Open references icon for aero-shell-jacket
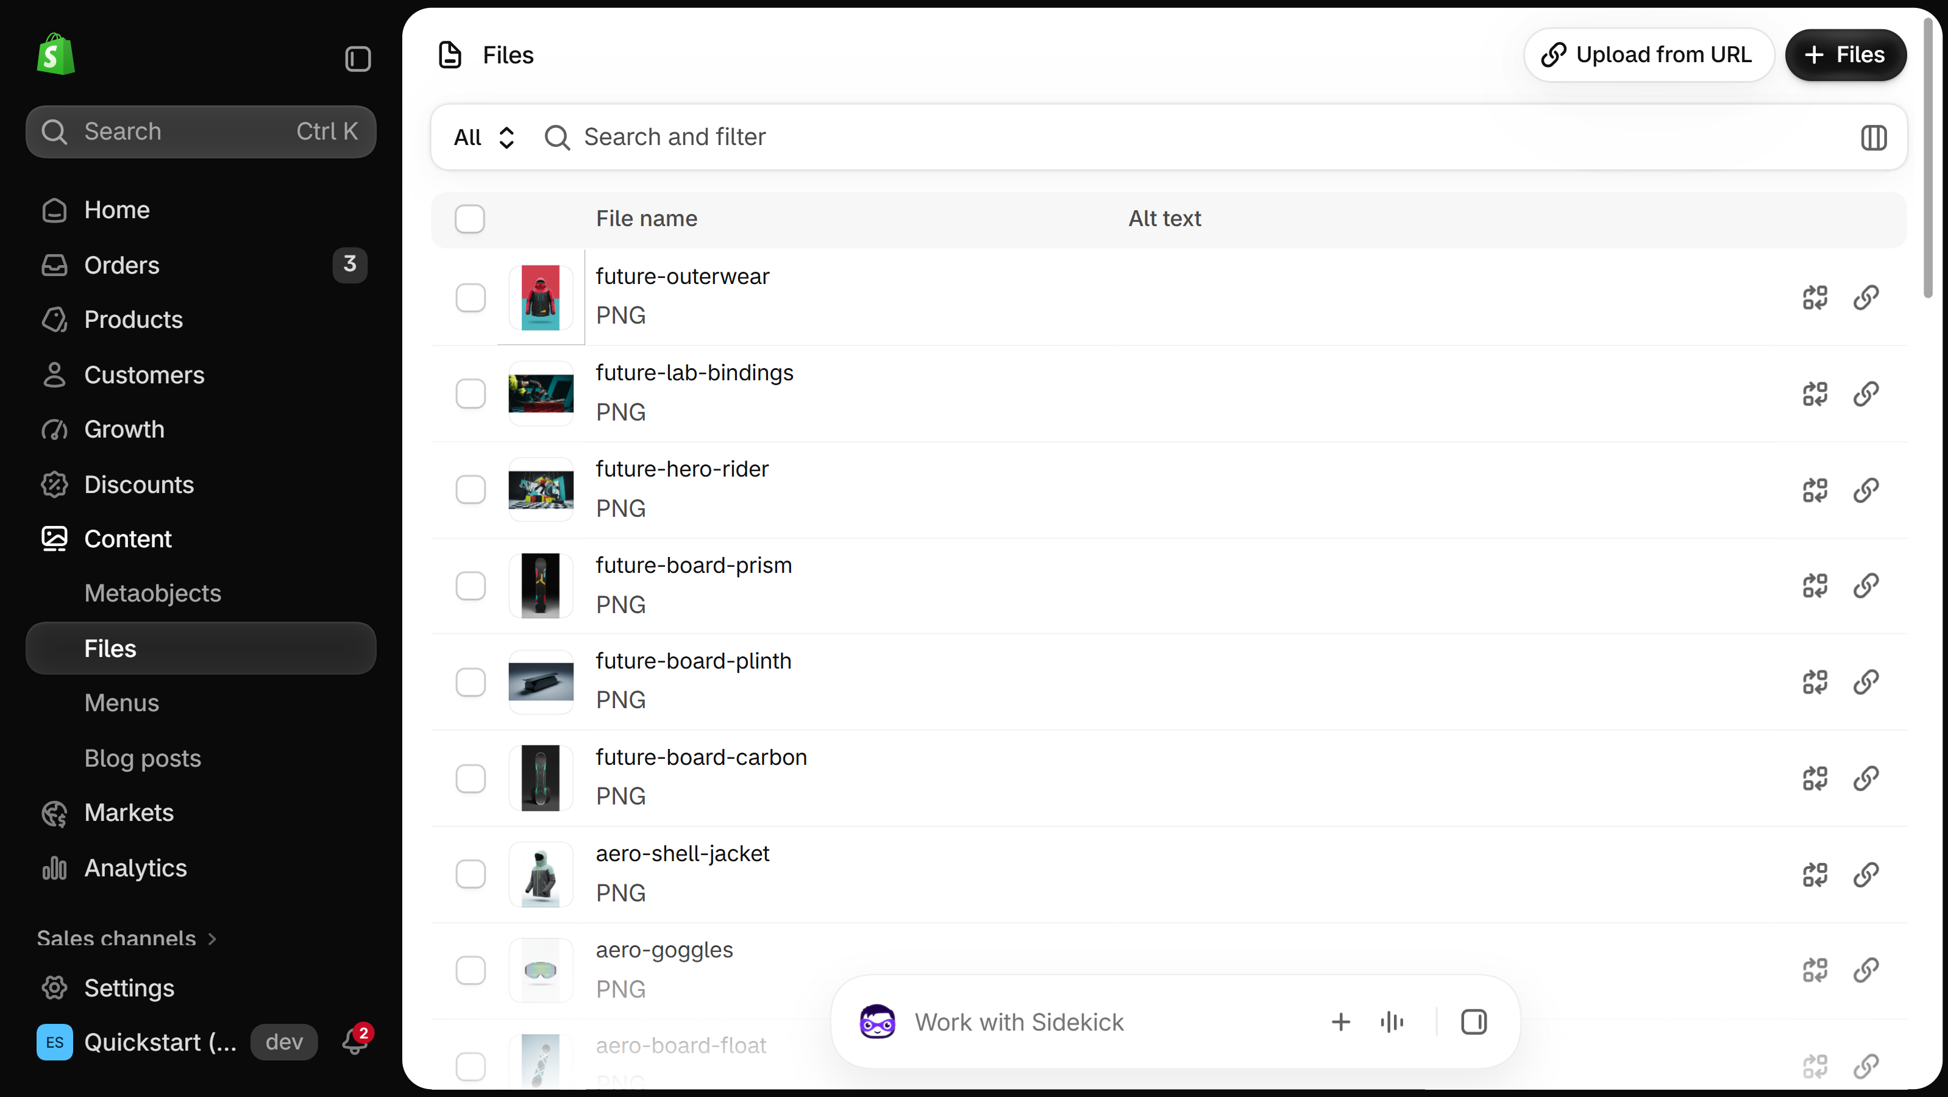 [1815, 875]
